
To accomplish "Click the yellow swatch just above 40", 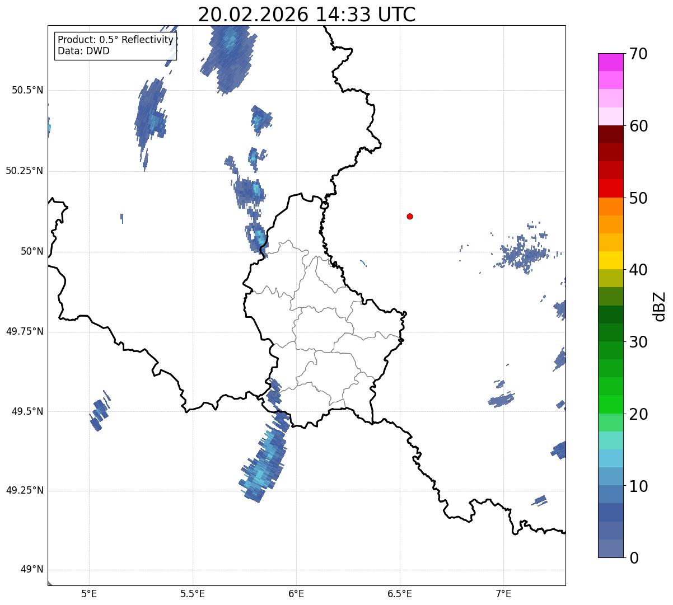I will [611, 260].
